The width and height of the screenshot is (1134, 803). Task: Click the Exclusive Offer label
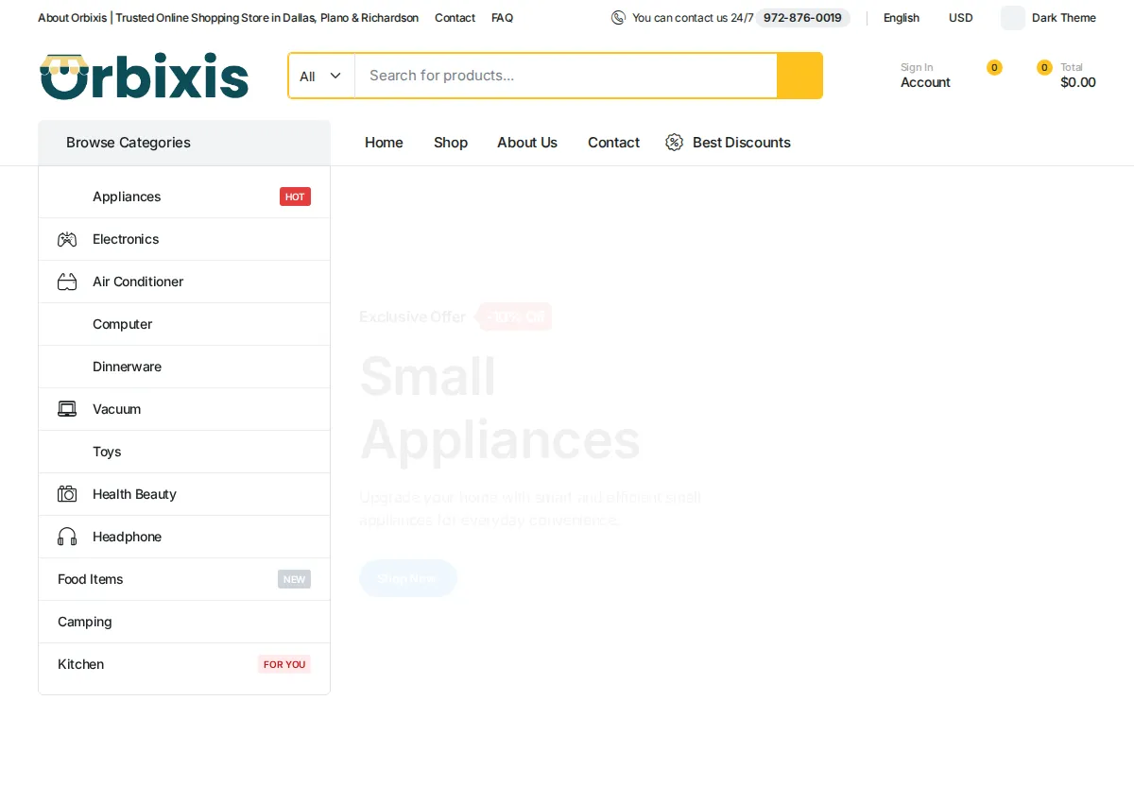pos(412,316)
